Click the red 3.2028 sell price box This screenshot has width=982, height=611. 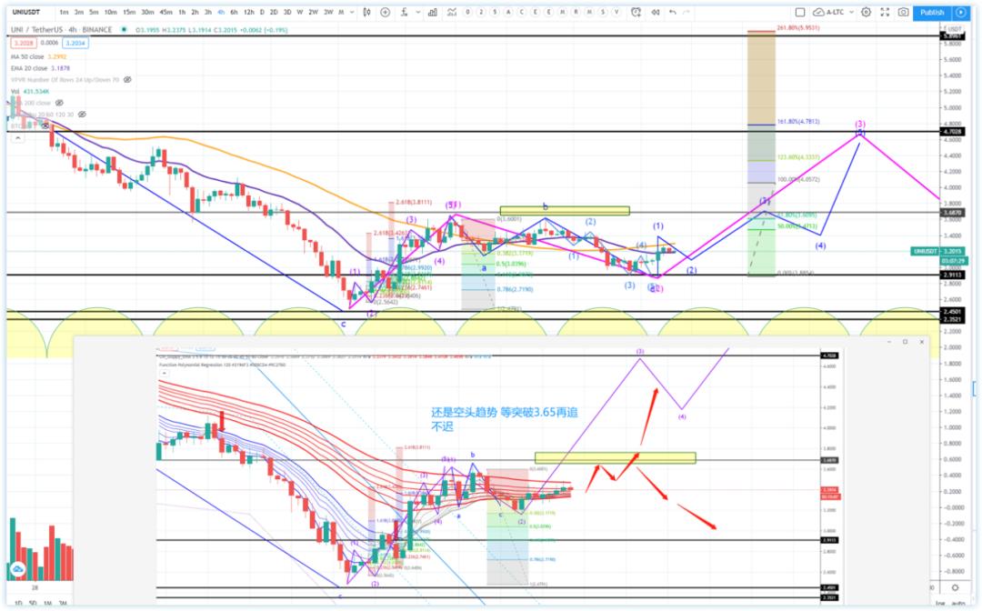point(23,43)
